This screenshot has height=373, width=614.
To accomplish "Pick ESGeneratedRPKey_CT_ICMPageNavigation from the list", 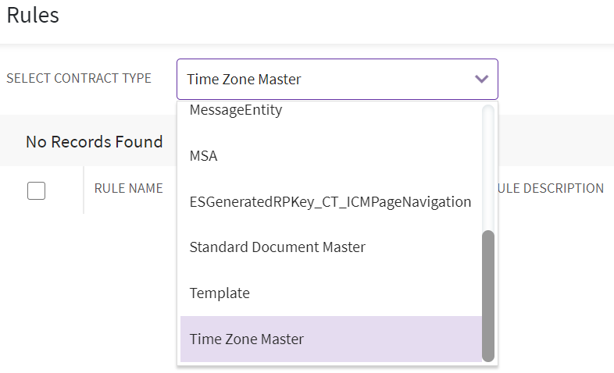I will click(330, 202).
